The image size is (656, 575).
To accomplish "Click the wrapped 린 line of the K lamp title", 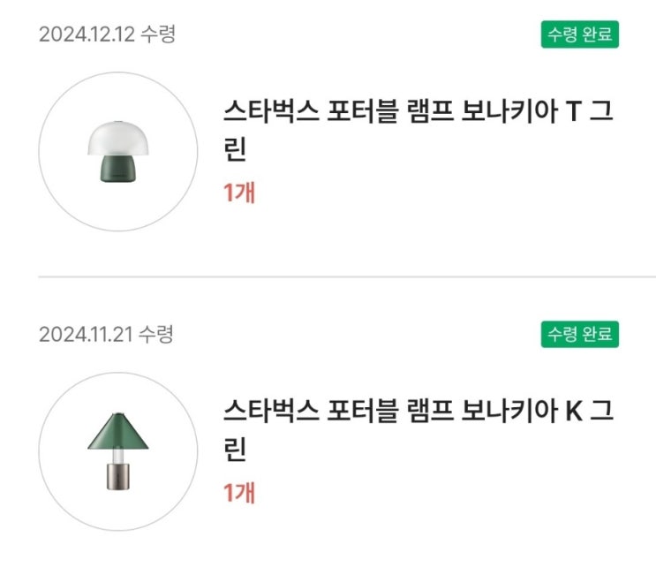I will click(235, 449).
